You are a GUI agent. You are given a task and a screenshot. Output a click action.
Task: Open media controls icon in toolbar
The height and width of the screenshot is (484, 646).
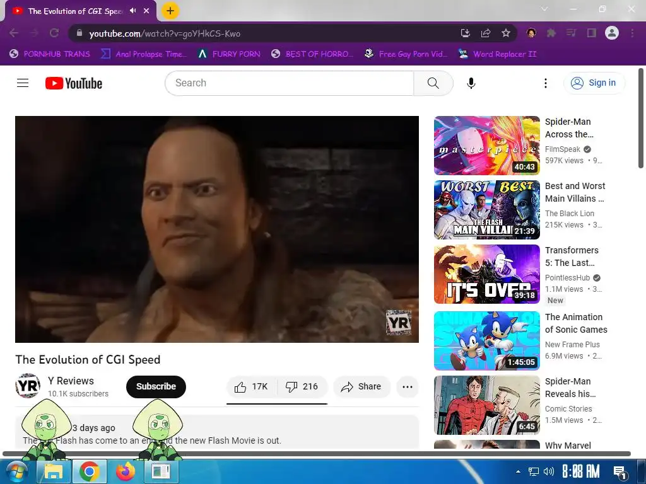pyautogui.click(x=572, y=33)
